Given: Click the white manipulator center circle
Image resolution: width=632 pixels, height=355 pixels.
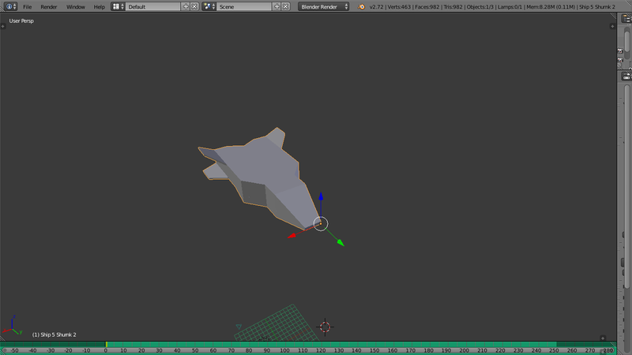Looking at the screenshot, I should pos(321,224).
